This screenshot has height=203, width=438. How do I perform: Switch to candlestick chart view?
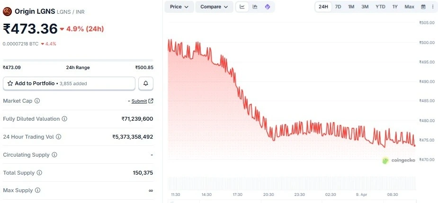coord(255,7)
